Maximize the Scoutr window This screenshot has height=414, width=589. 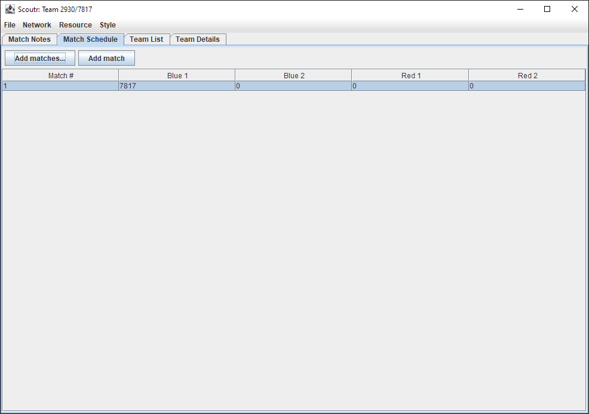(547, 9)
